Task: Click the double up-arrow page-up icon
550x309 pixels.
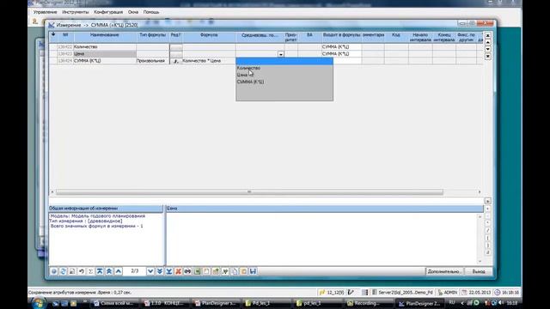Action: coord(109,271)
